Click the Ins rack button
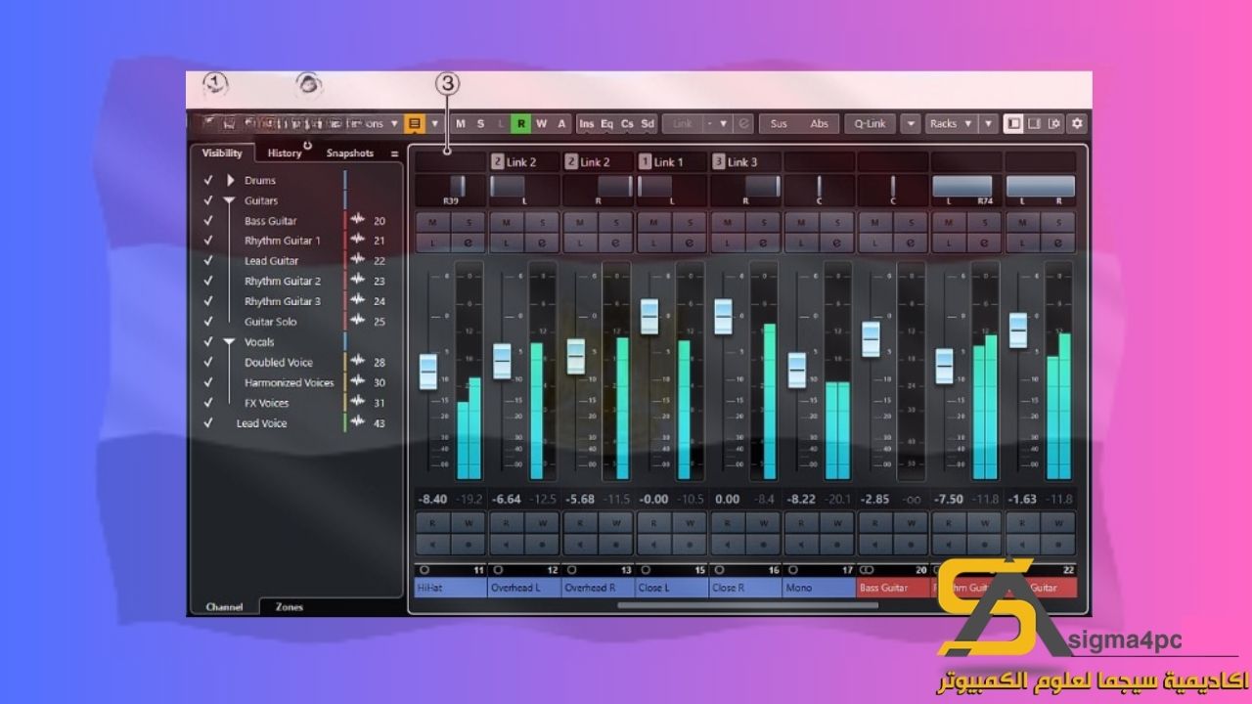Screen dimensions: 1252x704 point(586,124)
